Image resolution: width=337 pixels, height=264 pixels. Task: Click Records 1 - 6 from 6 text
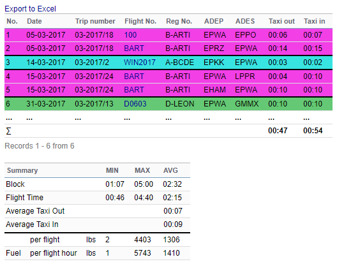tap(40, 146)
